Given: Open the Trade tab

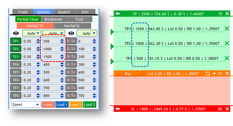Looking at the screenshot, I should 23,12.
